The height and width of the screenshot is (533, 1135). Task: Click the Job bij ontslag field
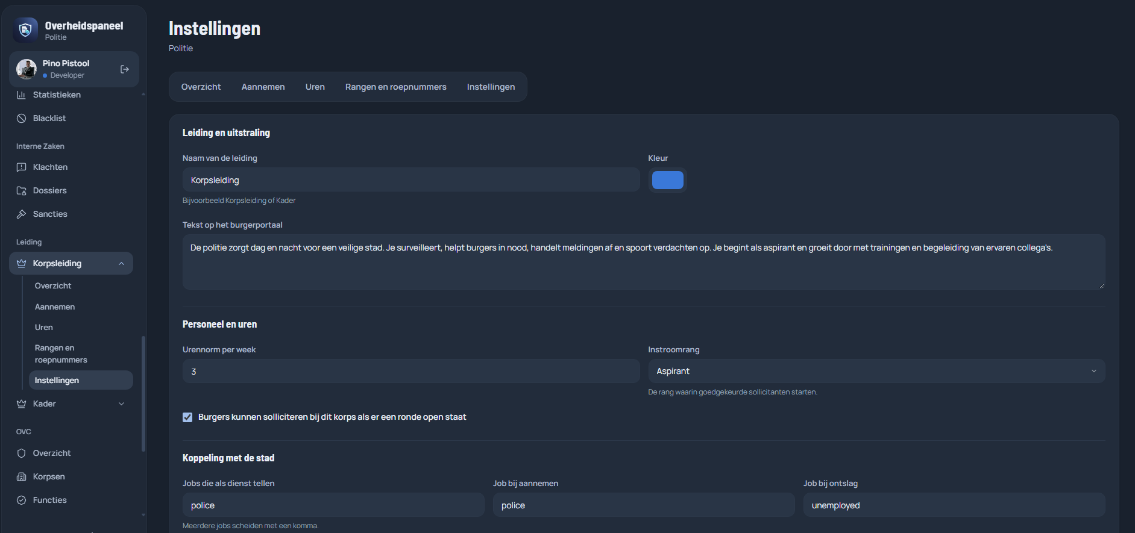[954, 505]
